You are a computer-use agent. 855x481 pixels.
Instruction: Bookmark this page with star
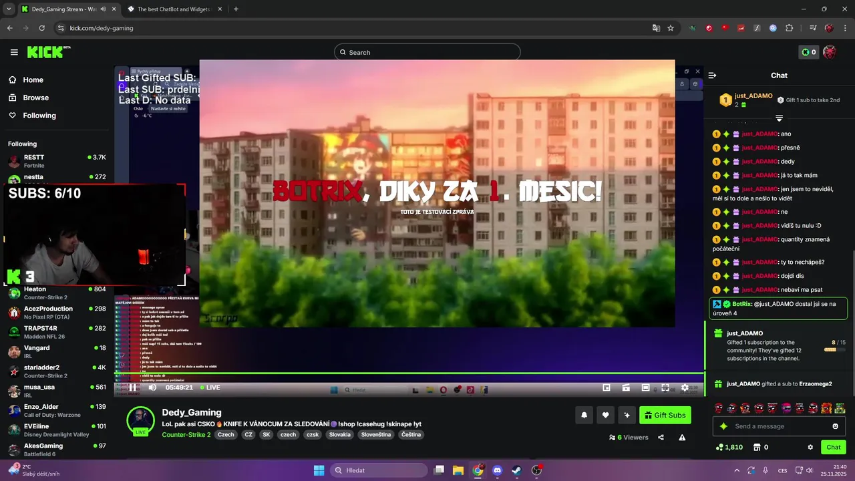point(671,28)
